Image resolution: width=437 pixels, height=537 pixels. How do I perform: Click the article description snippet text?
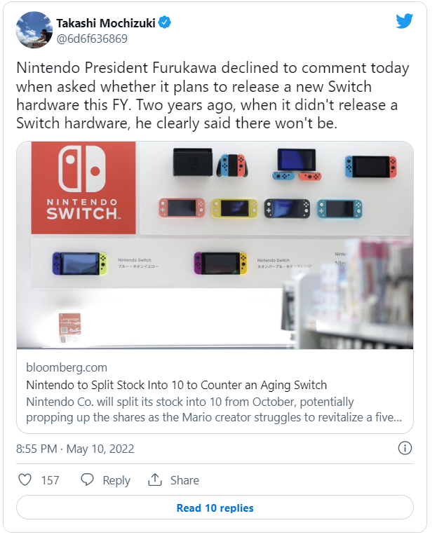tap(214, 409)
